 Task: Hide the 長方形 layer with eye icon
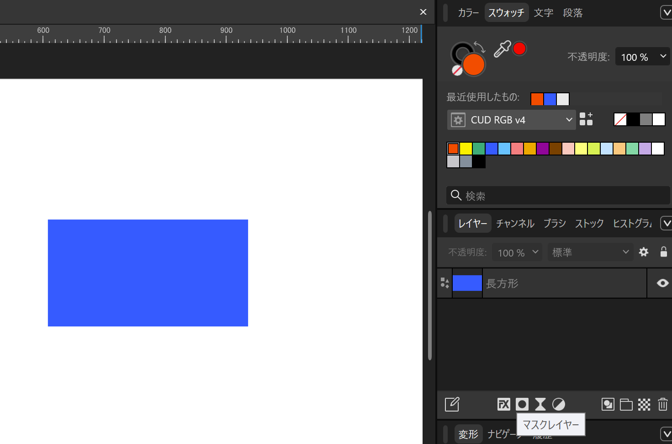[x=662, y=283]
